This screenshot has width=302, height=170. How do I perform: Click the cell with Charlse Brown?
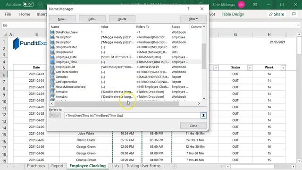pos(86,160)
